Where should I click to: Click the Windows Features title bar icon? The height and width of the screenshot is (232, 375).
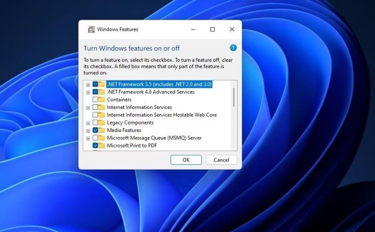pyautogui.click(x=91, y=29)
